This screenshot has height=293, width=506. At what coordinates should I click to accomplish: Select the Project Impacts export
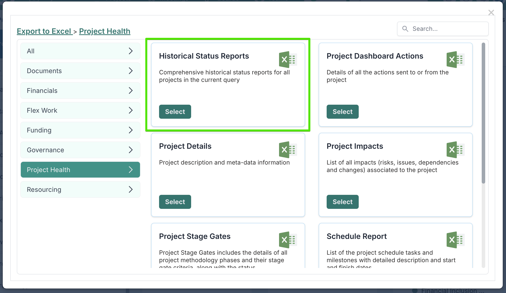pyautogui.click(x=342, y=202)
